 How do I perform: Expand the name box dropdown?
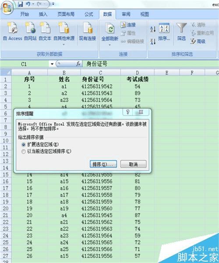tap(52, 64)
